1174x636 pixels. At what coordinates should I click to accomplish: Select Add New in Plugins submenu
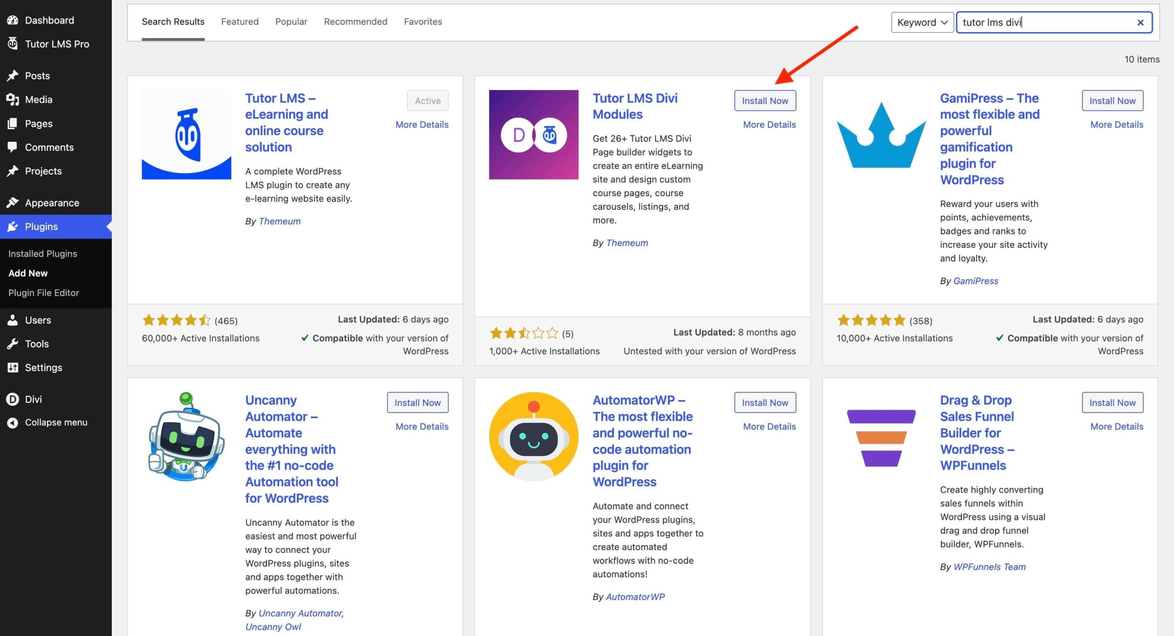[x=28, y=273]
